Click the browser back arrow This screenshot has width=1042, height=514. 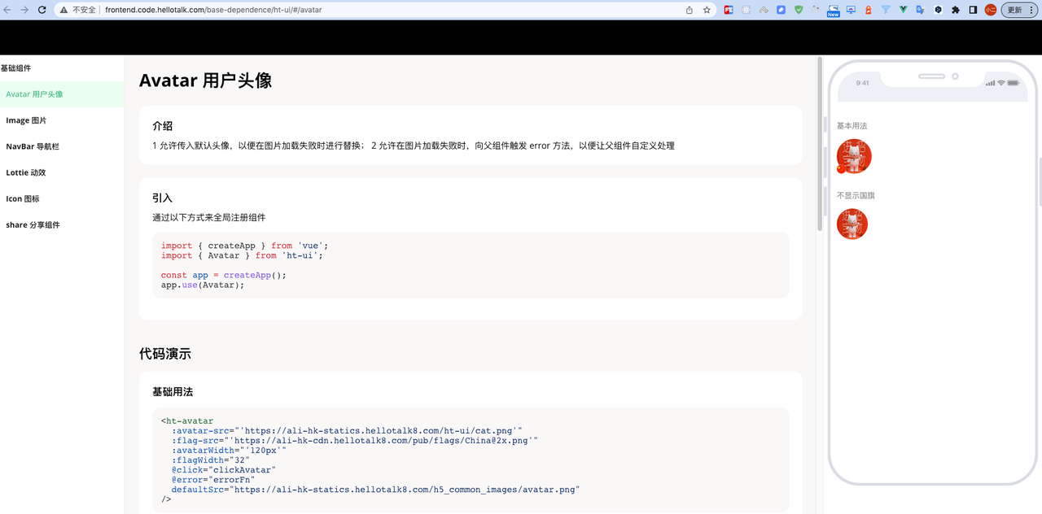[x=7, y=10]
